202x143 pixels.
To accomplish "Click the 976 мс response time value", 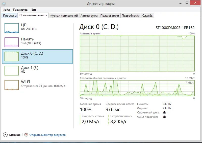I will [x=113, y=110].
